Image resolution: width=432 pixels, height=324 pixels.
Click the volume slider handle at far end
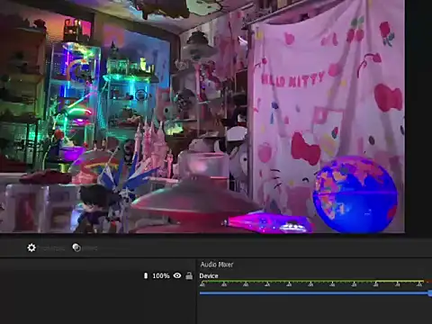[430, 293]
